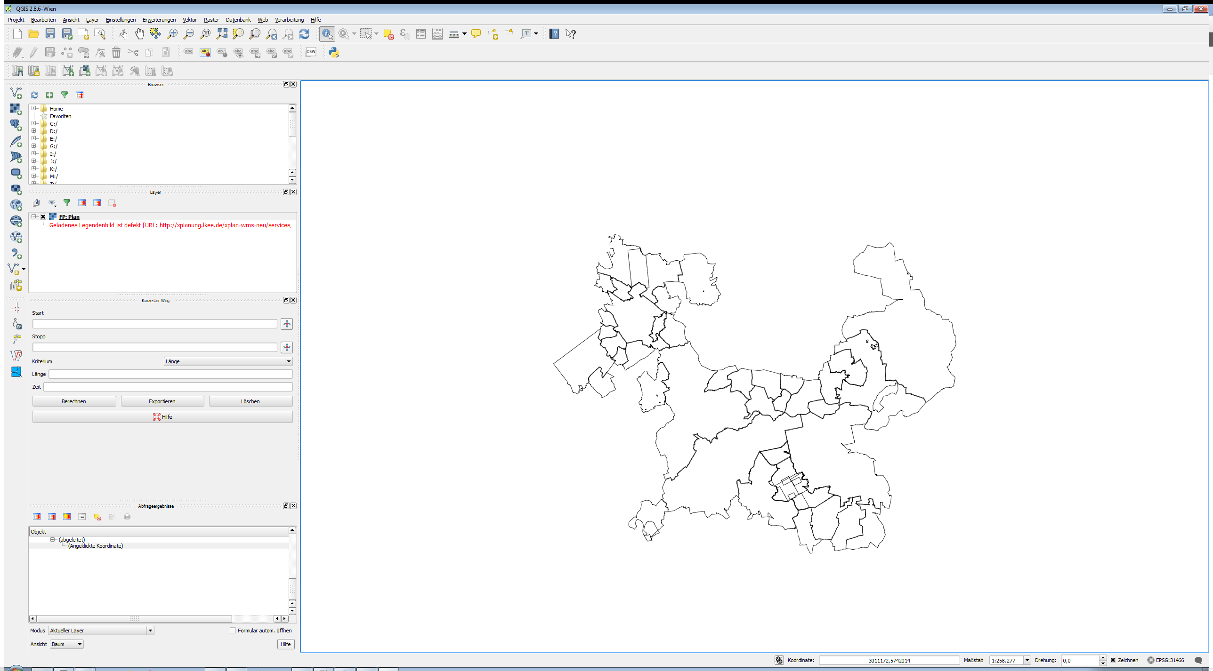
Task: Click the Refresh map icon
Action: [x=304, y=34]
